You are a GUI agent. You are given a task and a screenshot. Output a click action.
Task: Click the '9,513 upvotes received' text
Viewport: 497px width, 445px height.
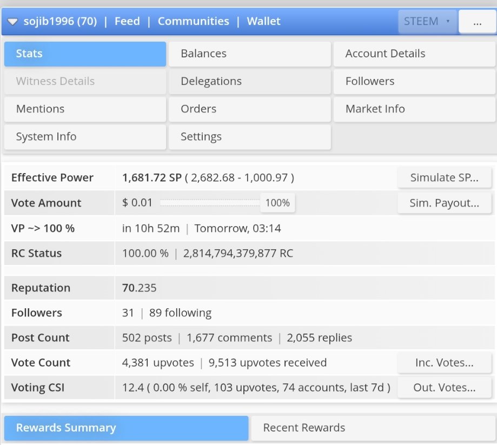tap(268, 363)
